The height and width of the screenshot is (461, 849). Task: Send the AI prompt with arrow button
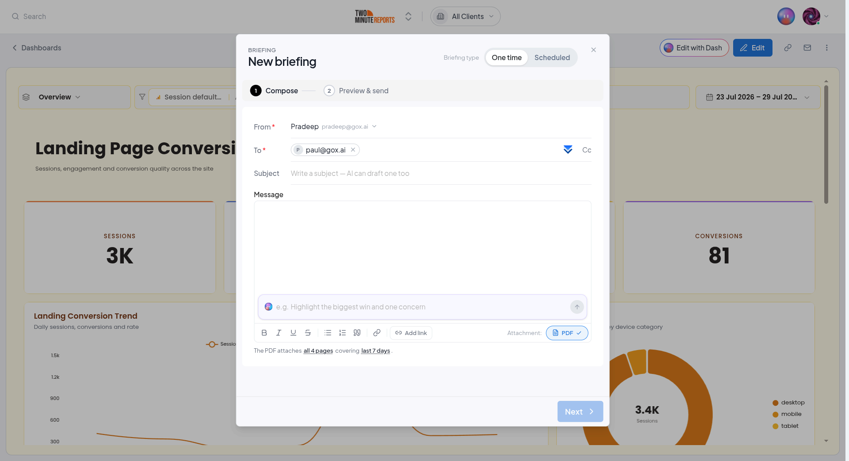coord(577,307)
